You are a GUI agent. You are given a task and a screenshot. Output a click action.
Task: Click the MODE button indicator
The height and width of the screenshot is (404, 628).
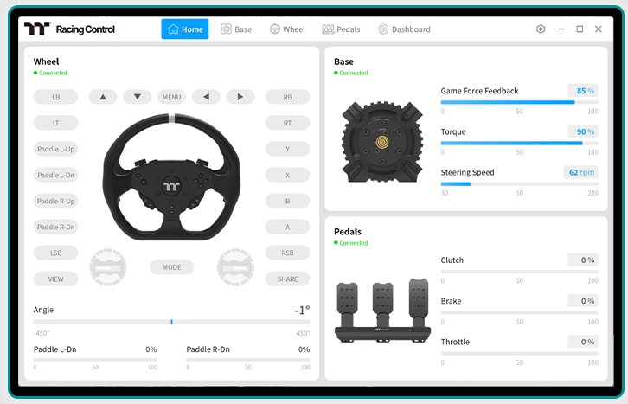point(172,267)
